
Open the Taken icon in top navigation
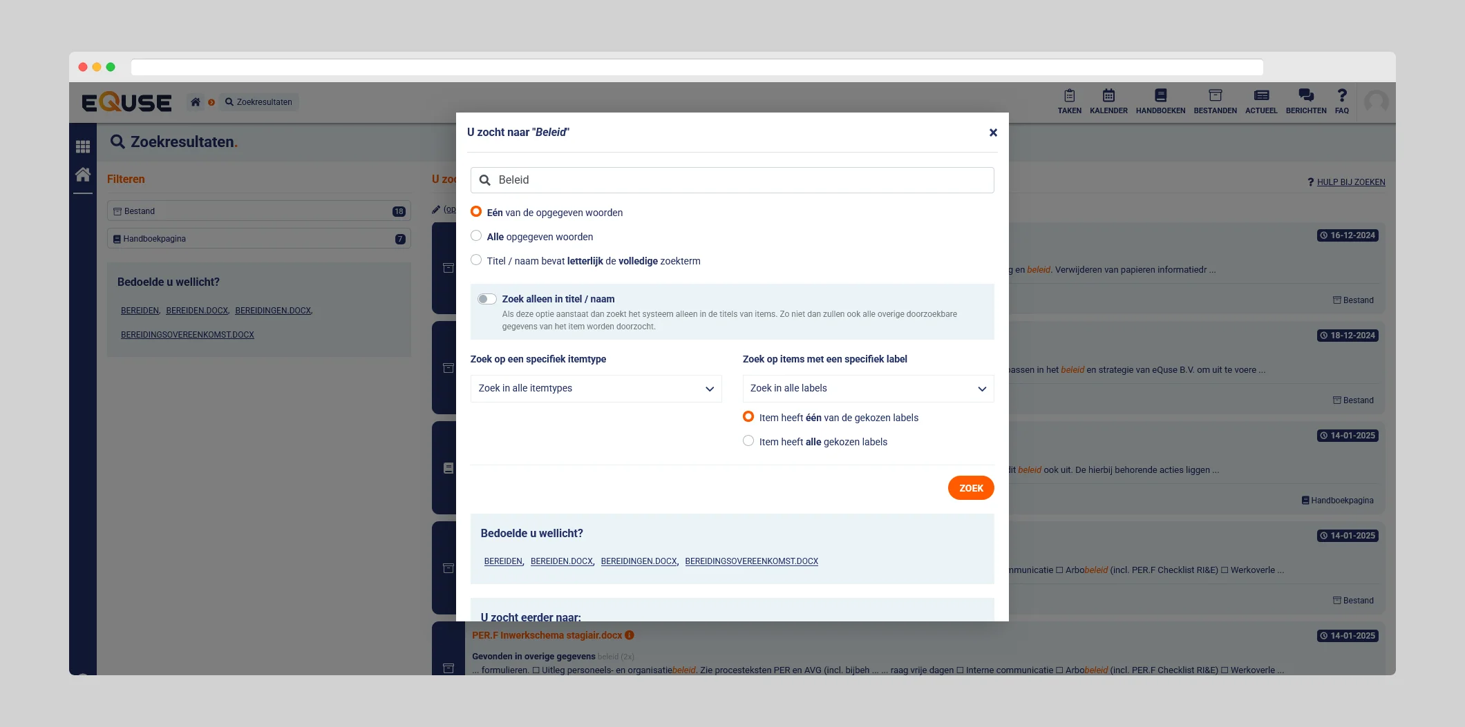click(1069, 101)
